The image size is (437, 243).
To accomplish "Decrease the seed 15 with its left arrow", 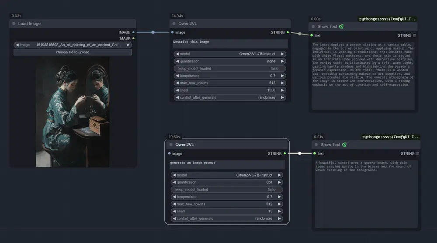I will tap(174, 211).
